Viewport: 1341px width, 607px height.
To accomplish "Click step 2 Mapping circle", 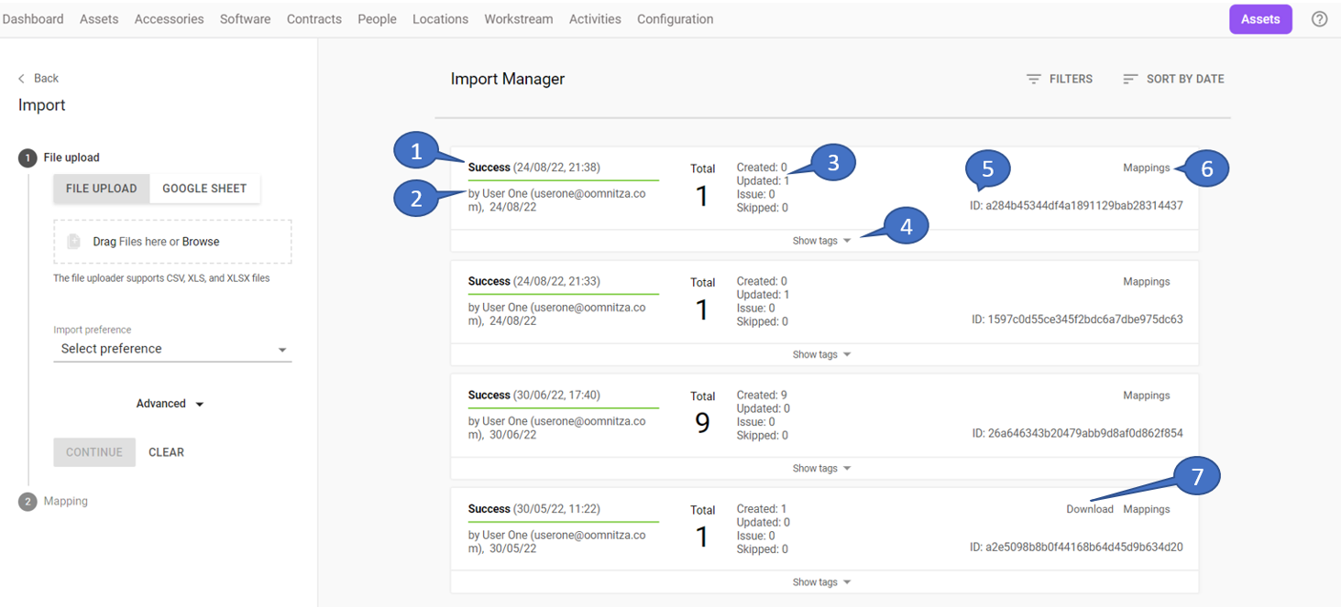I will click(27, 502).
